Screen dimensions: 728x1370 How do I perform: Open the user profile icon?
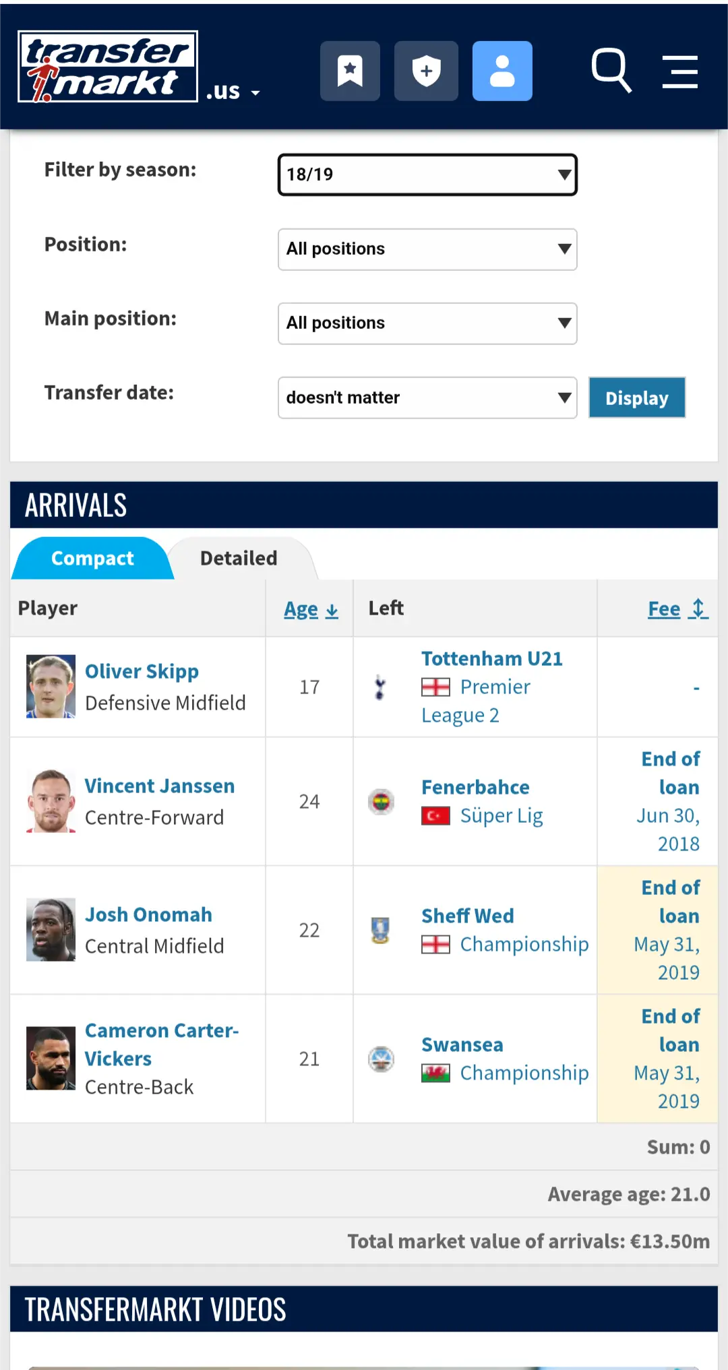point(502,71)
